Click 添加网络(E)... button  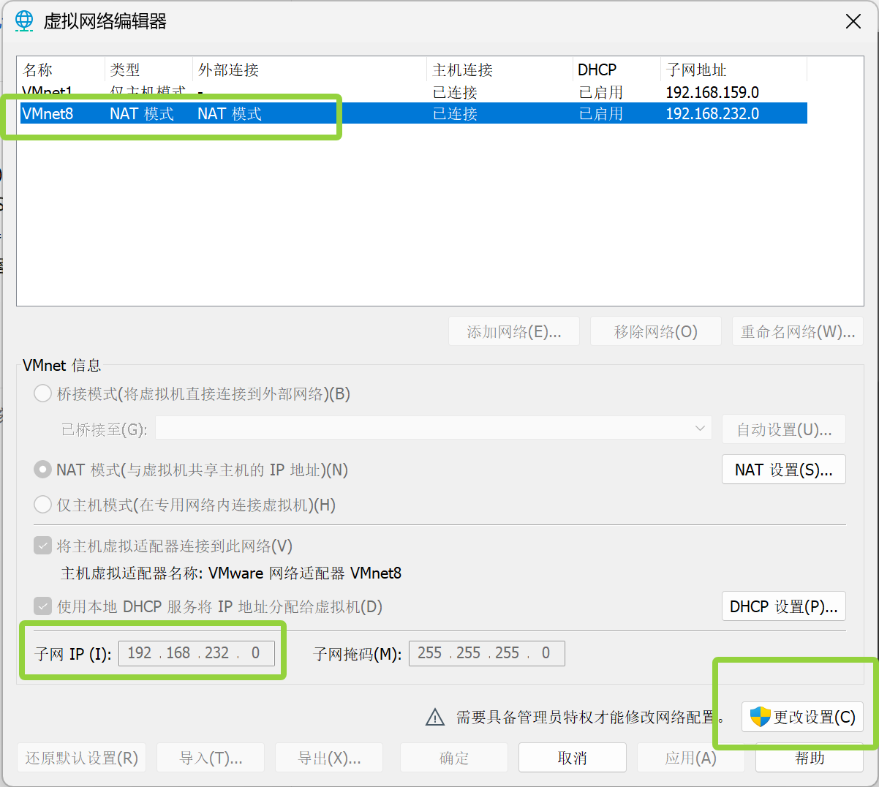(x=514, y=331)
